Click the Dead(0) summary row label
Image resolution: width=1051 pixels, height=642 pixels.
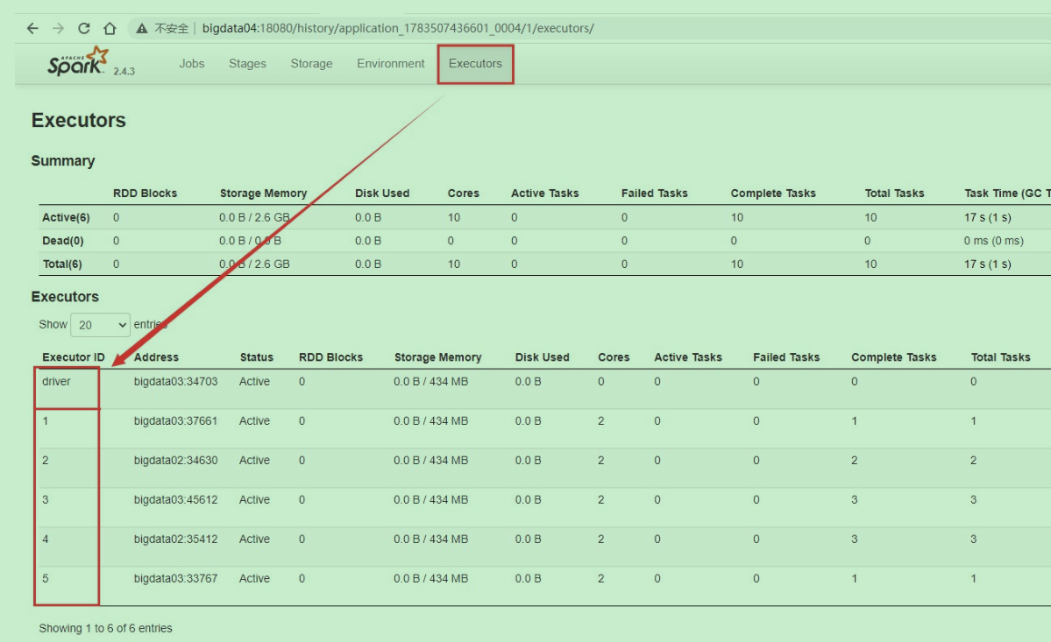tap(63, 241)
